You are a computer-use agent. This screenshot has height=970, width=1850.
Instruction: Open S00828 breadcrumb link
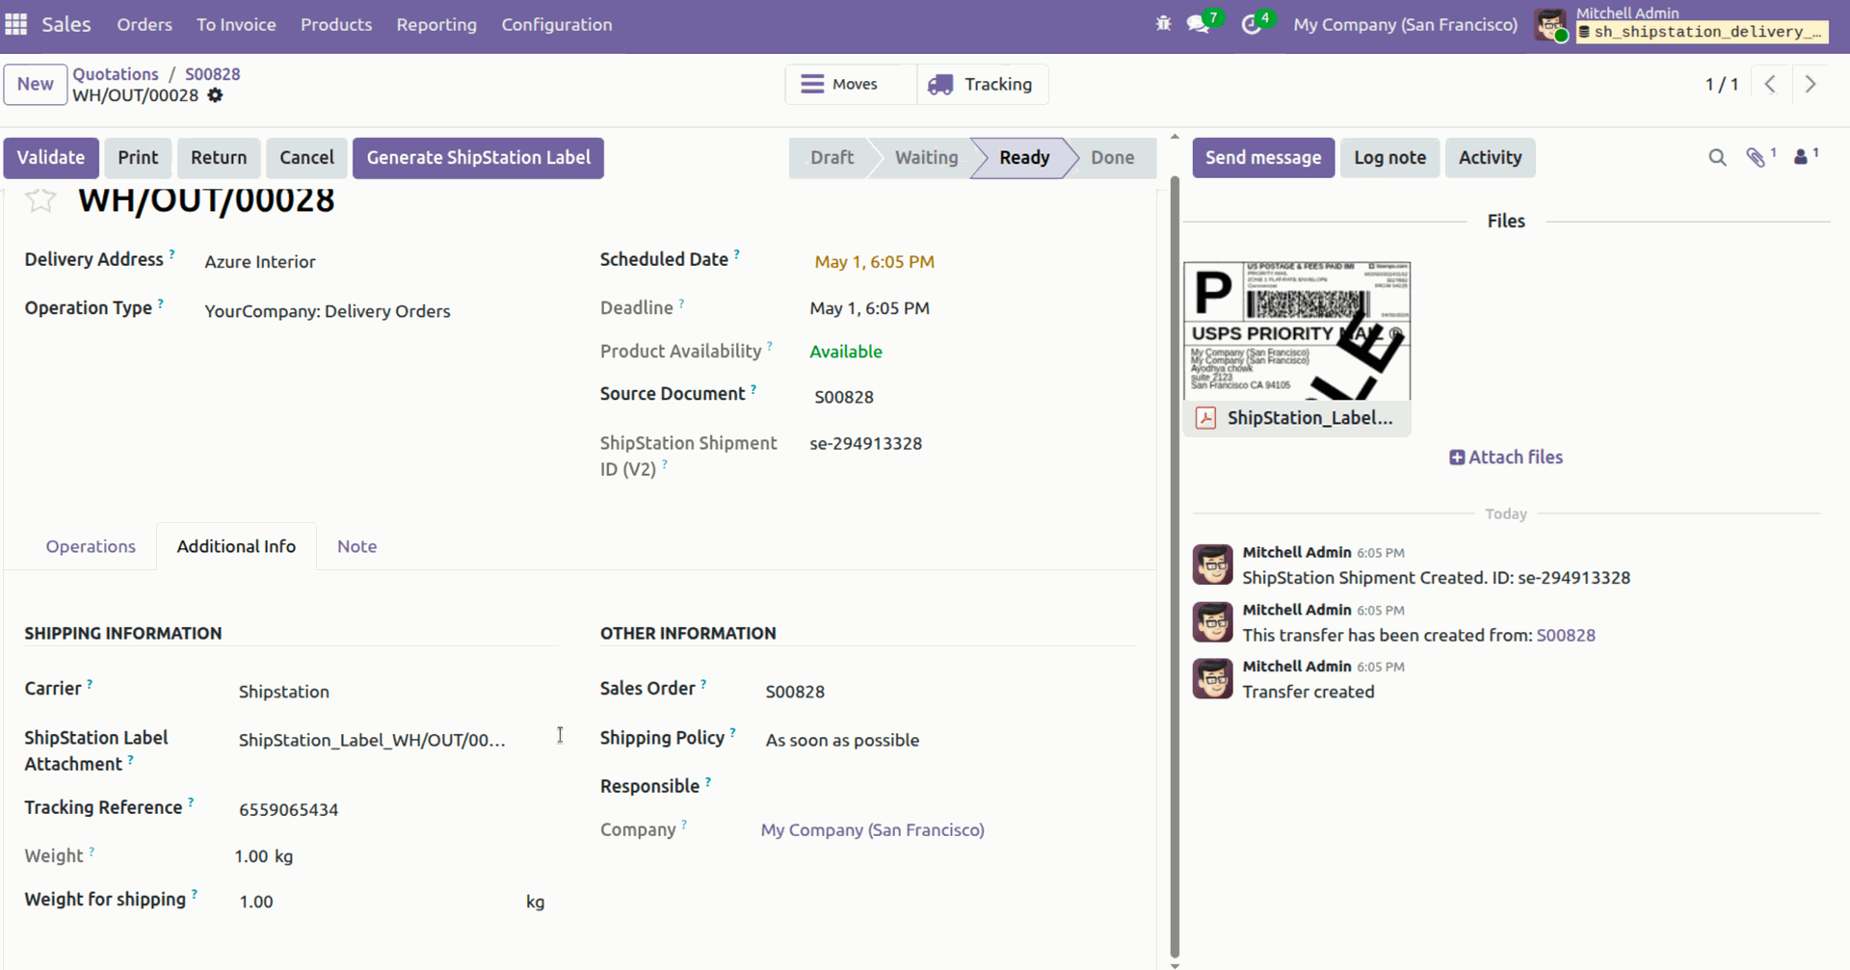coord(212,74)
